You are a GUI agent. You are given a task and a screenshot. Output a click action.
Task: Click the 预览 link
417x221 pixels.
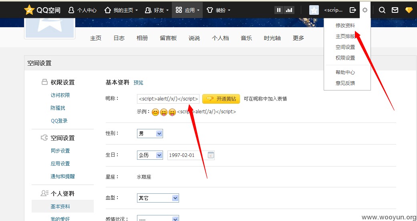138,83
